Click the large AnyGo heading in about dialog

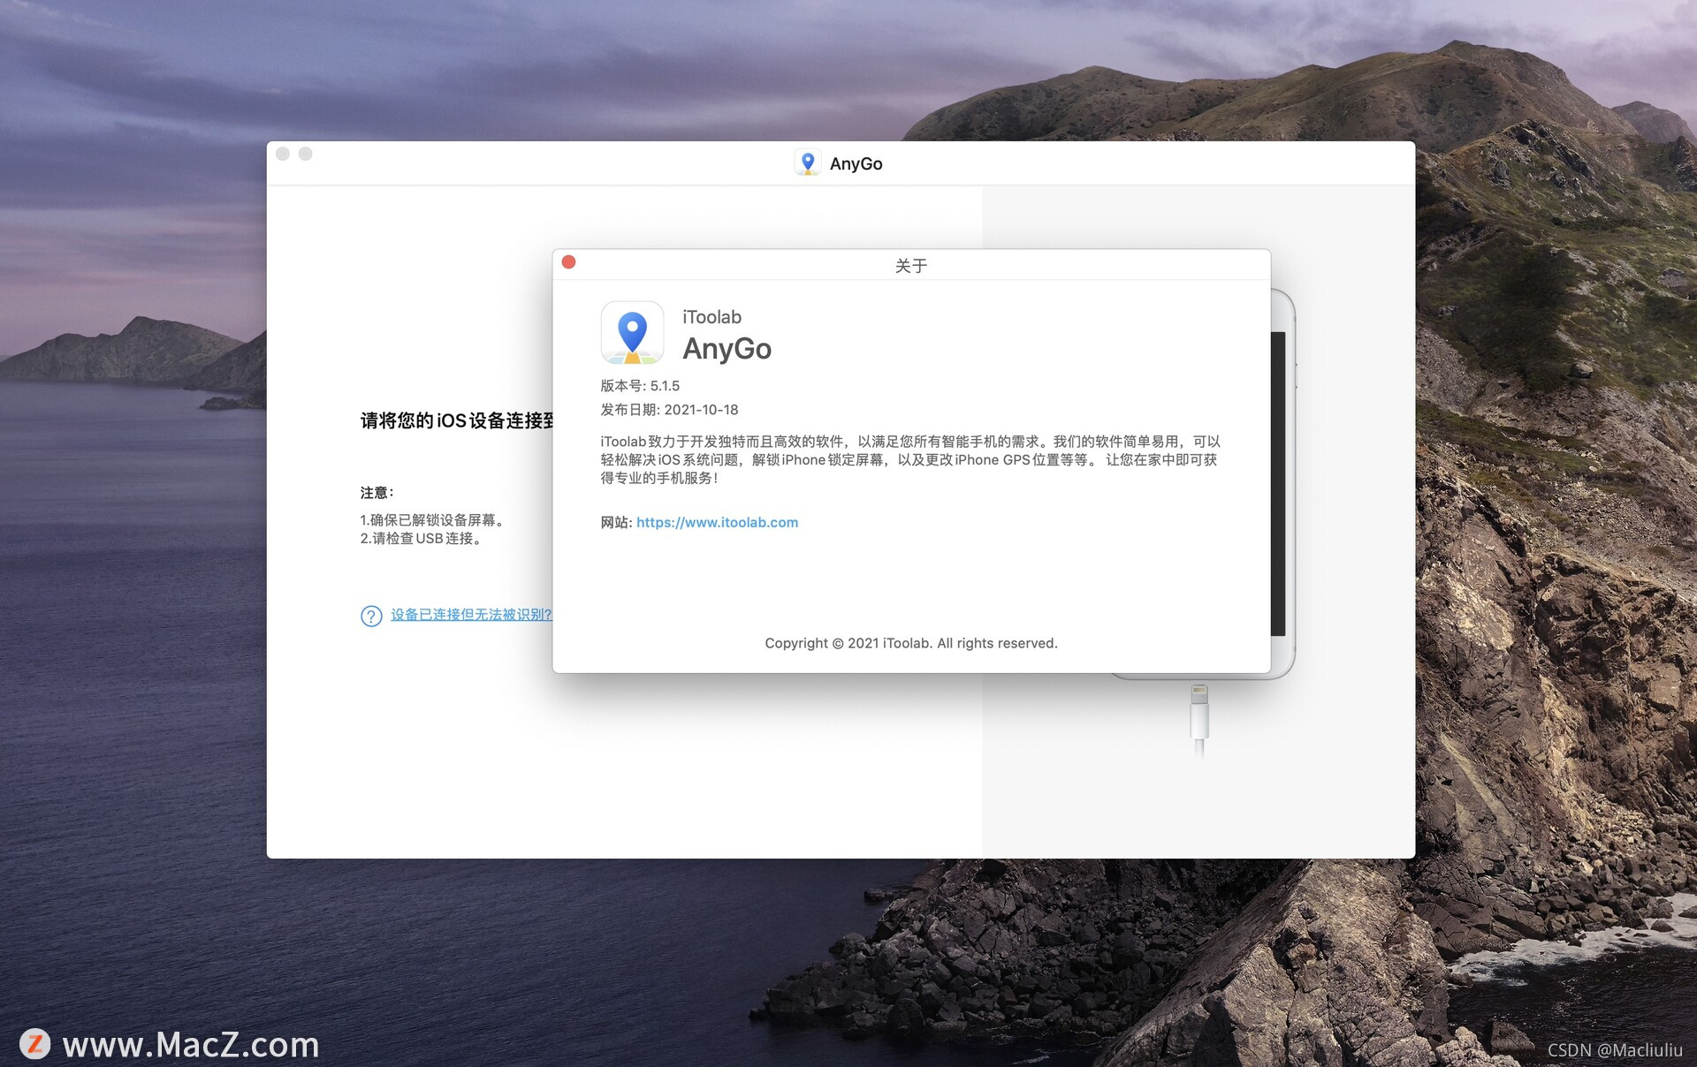tap(727, 349)
